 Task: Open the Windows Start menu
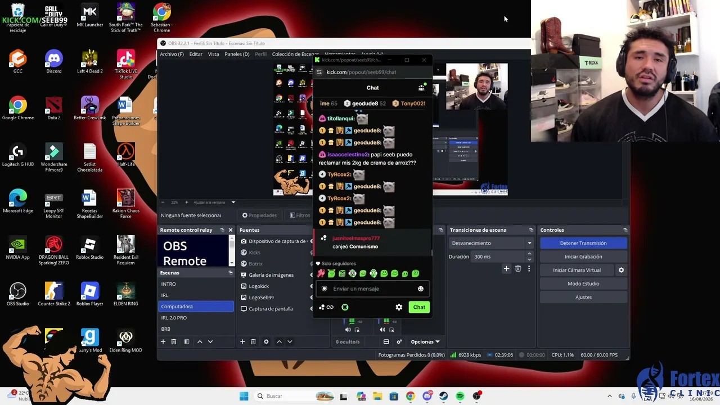(244, 396)
